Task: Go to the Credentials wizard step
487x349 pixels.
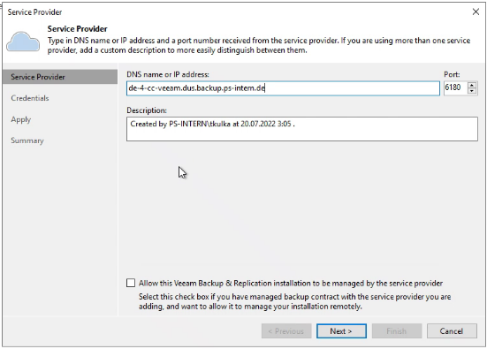Action: click(x=30, y=98)
